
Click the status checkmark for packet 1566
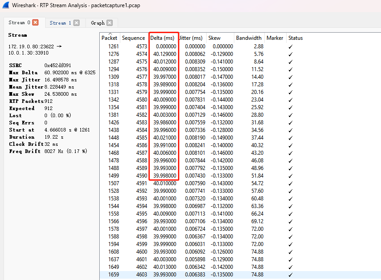point(291,222)
